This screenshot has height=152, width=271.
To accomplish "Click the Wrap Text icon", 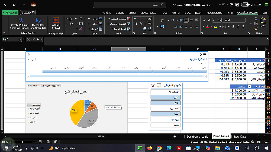I will coord(162,20).
